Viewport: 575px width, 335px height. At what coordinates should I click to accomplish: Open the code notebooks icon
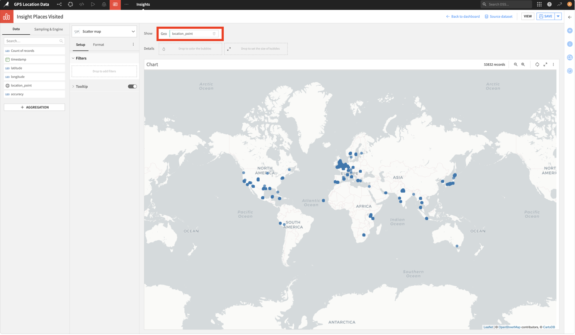82,4
